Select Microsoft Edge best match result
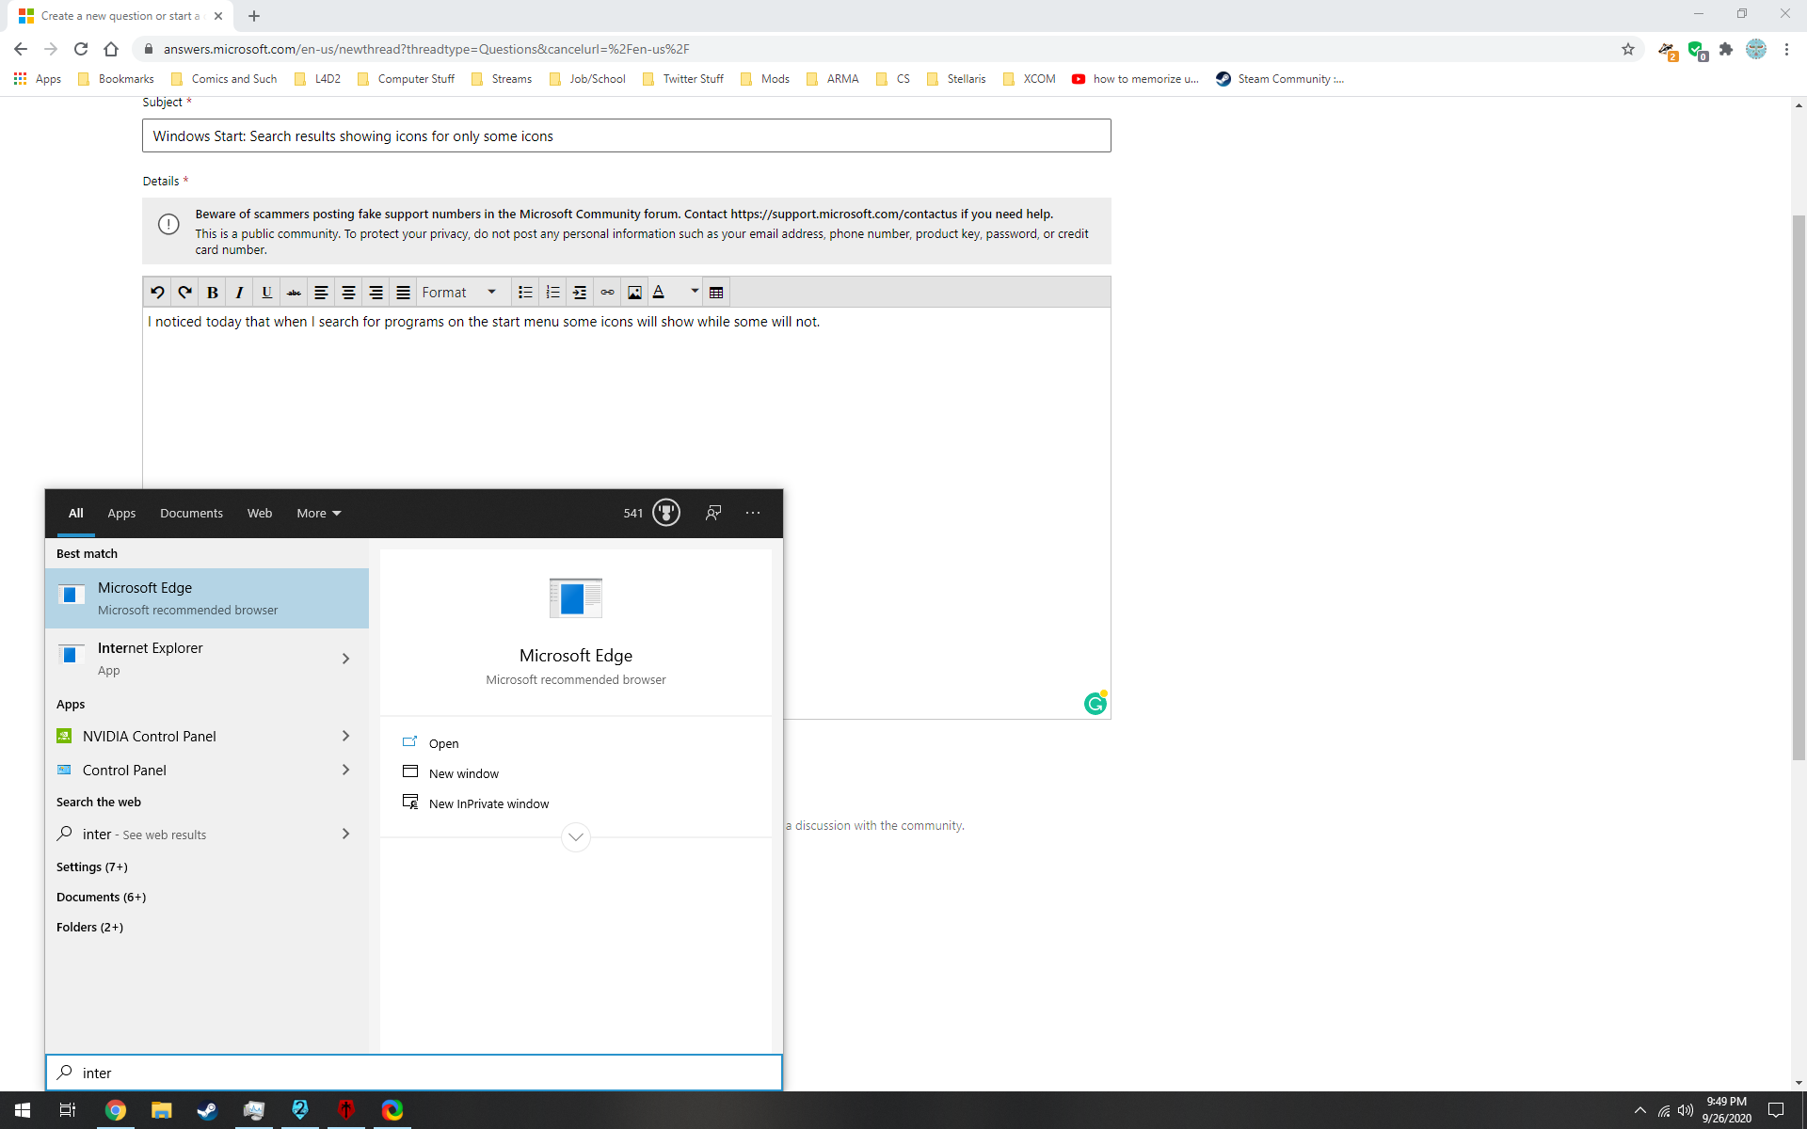Image resolution: width=1807 pixels, height=1129 pixels. (x=207, y=598)
